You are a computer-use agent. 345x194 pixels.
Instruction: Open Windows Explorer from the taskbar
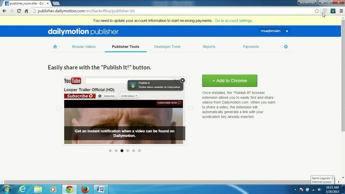(x=38, y=189)
